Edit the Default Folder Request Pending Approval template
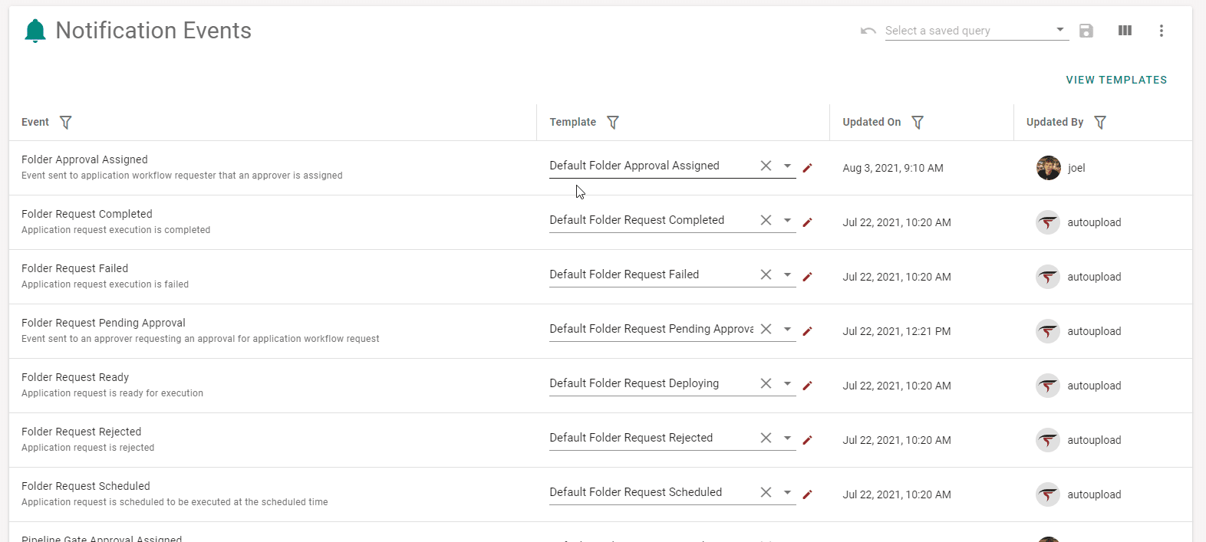This screenshot has height=542, width=1206. [807, 331]
